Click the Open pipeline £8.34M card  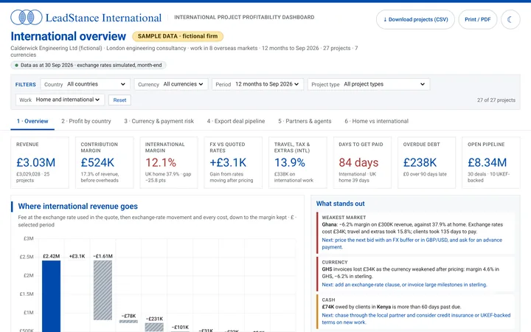[491, 162]
